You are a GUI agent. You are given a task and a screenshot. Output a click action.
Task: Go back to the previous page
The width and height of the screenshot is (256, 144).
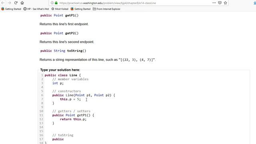pyautogui.click(x=3, y=3)
